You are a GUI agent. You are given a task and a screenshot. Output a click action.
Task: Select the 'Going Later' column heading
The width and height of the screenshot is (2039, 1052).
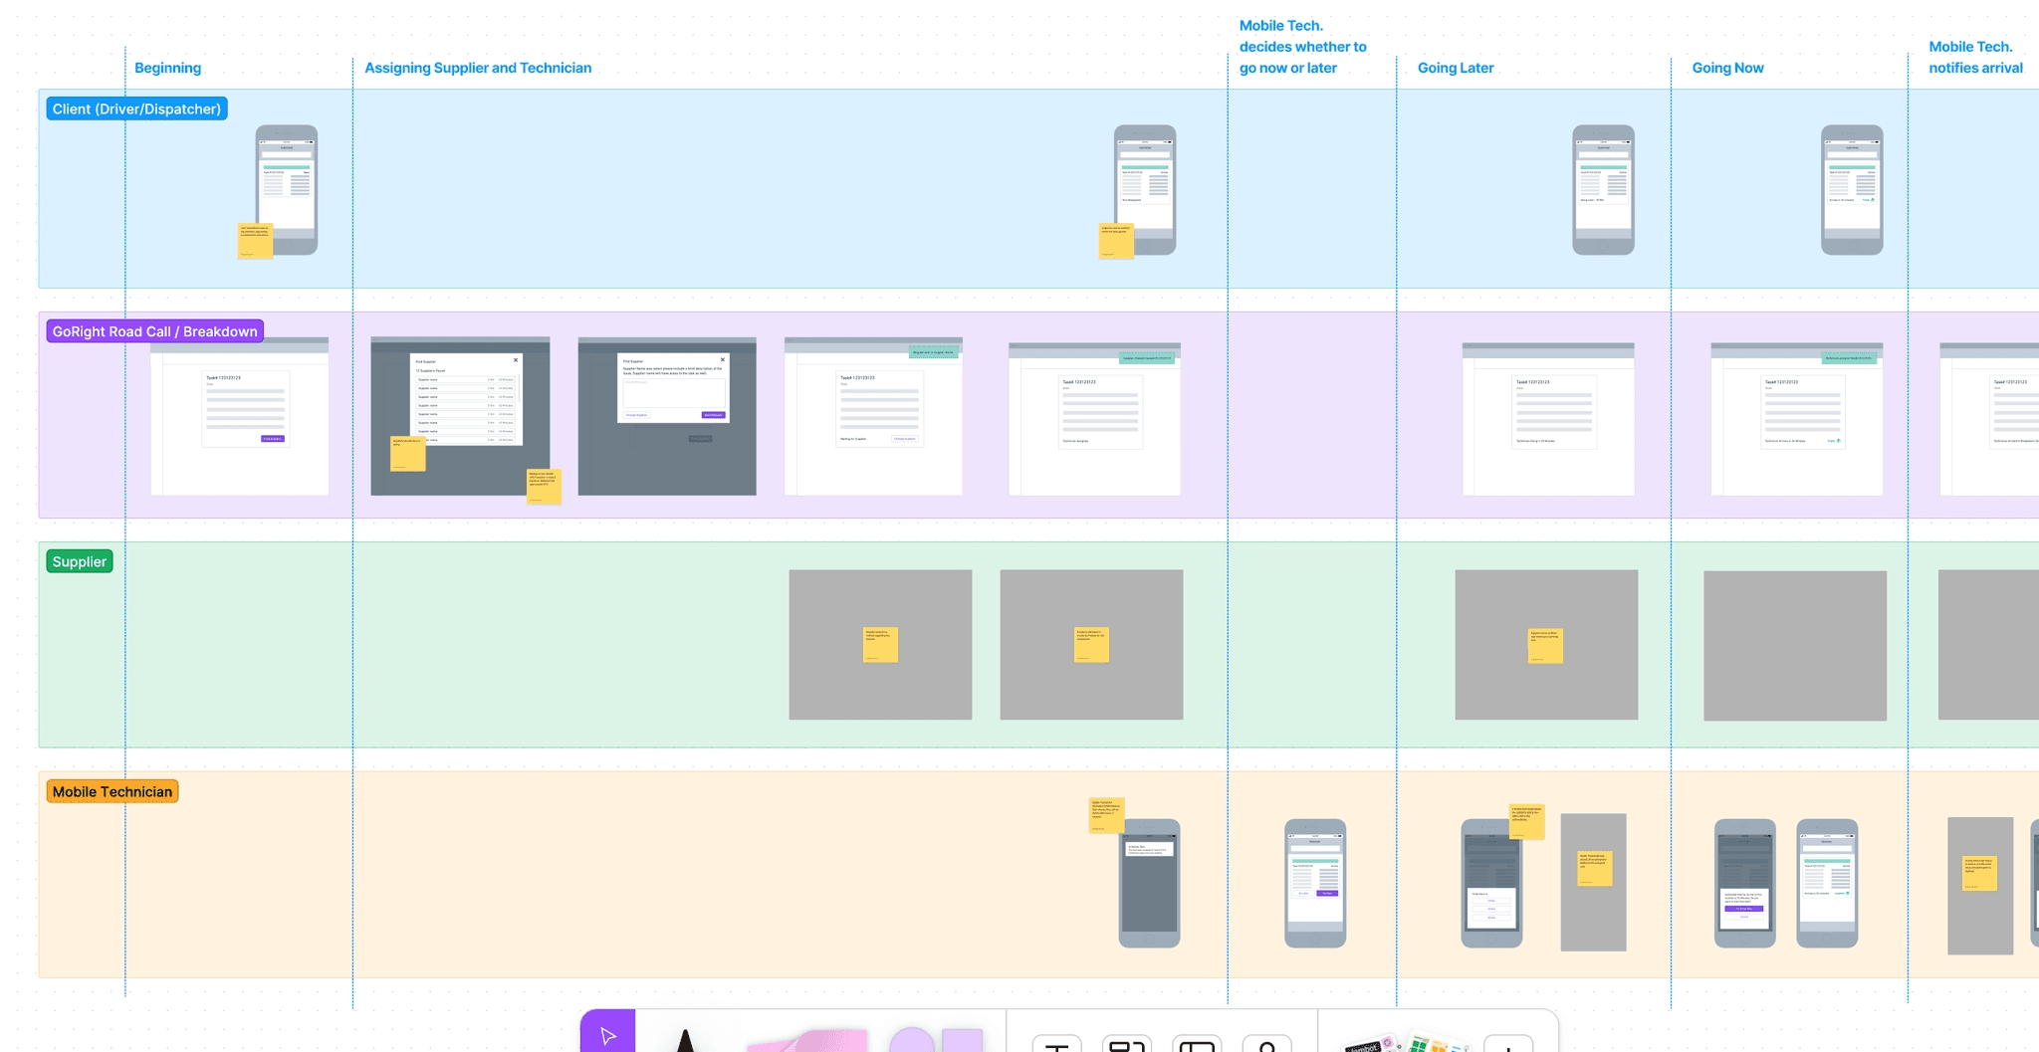coord(1456,68)
